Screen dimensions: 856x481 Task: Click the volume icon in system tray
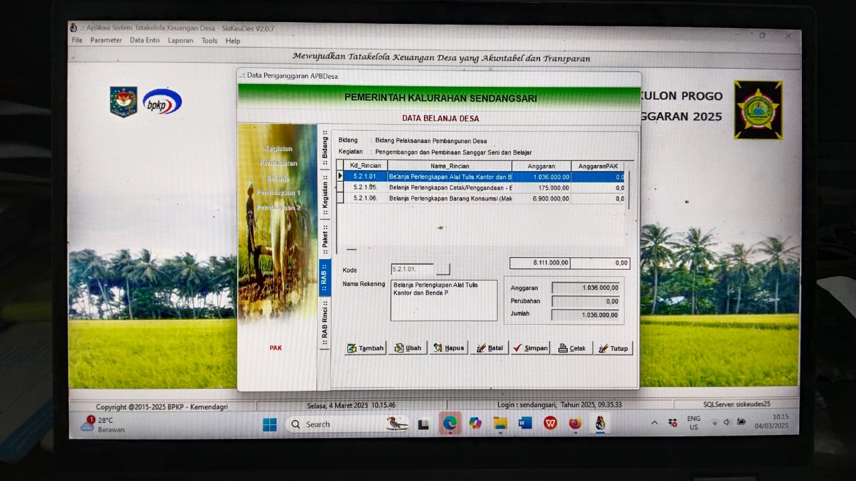[x=728, y=422]
